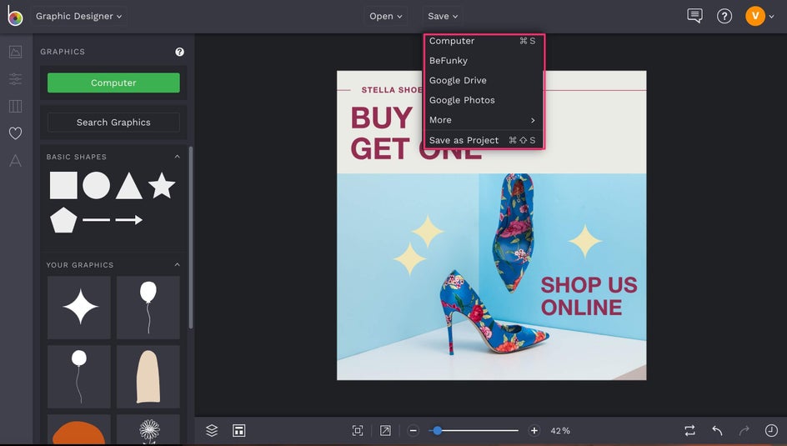Click the fit-to-screen icon in bottom bar
The height and width of the screenshot is (446, 787).
point(358,430)
